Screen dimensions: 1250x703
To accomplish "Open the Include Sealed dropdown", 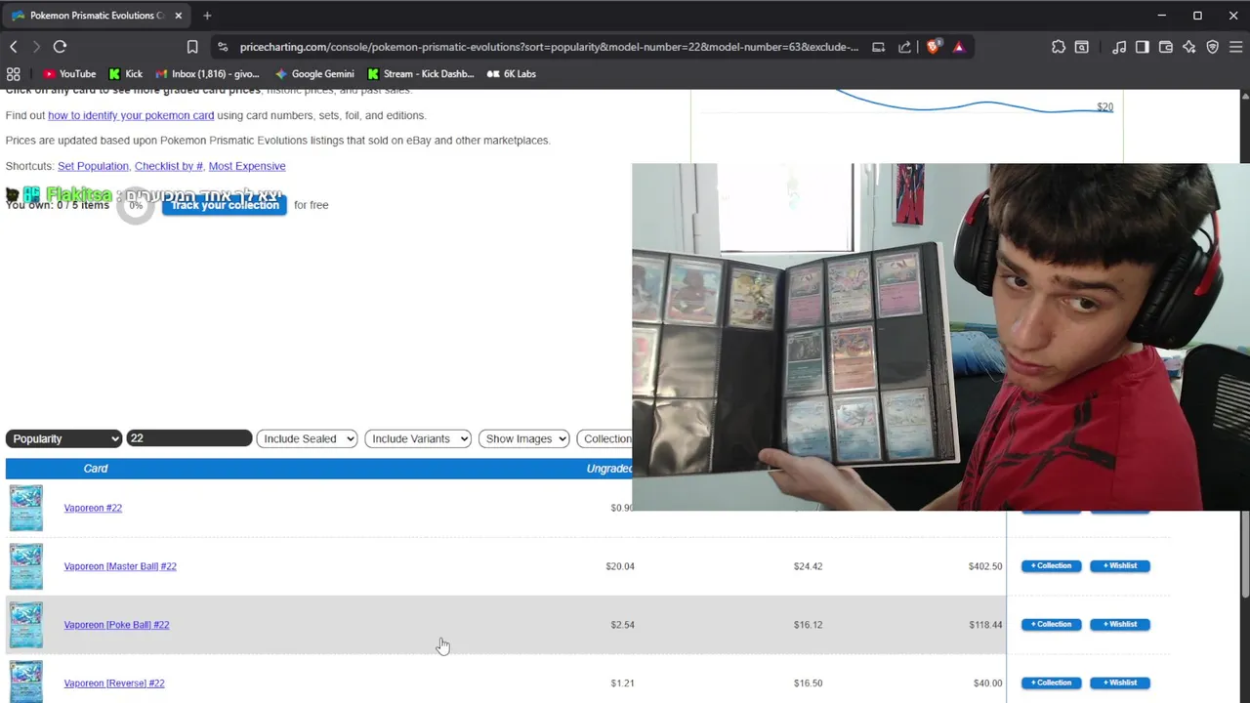I will 307,439.
